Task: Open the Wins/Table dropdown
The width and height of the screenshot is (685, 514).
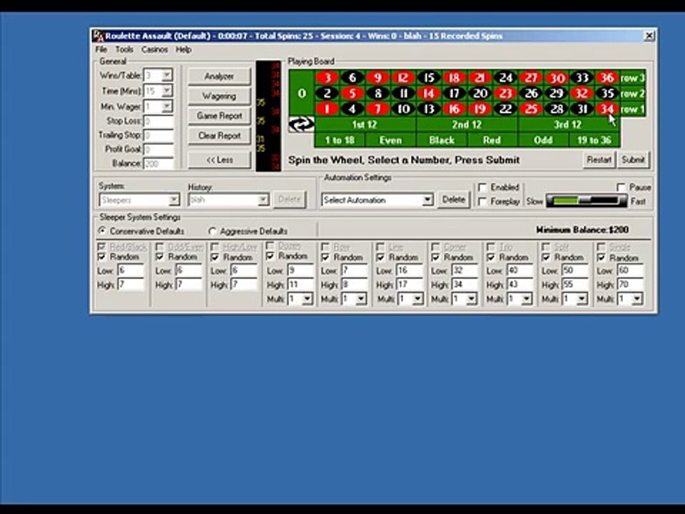Action: 167,75
